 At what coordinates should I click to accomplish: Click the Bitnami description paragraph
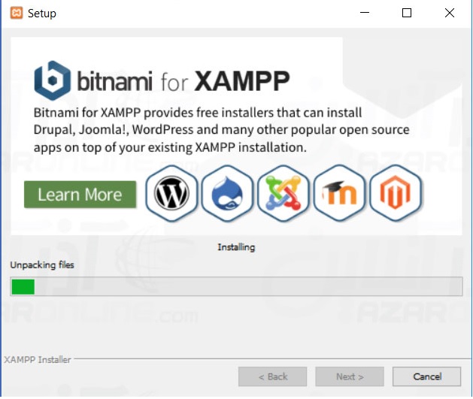click(x=221, y=130)
